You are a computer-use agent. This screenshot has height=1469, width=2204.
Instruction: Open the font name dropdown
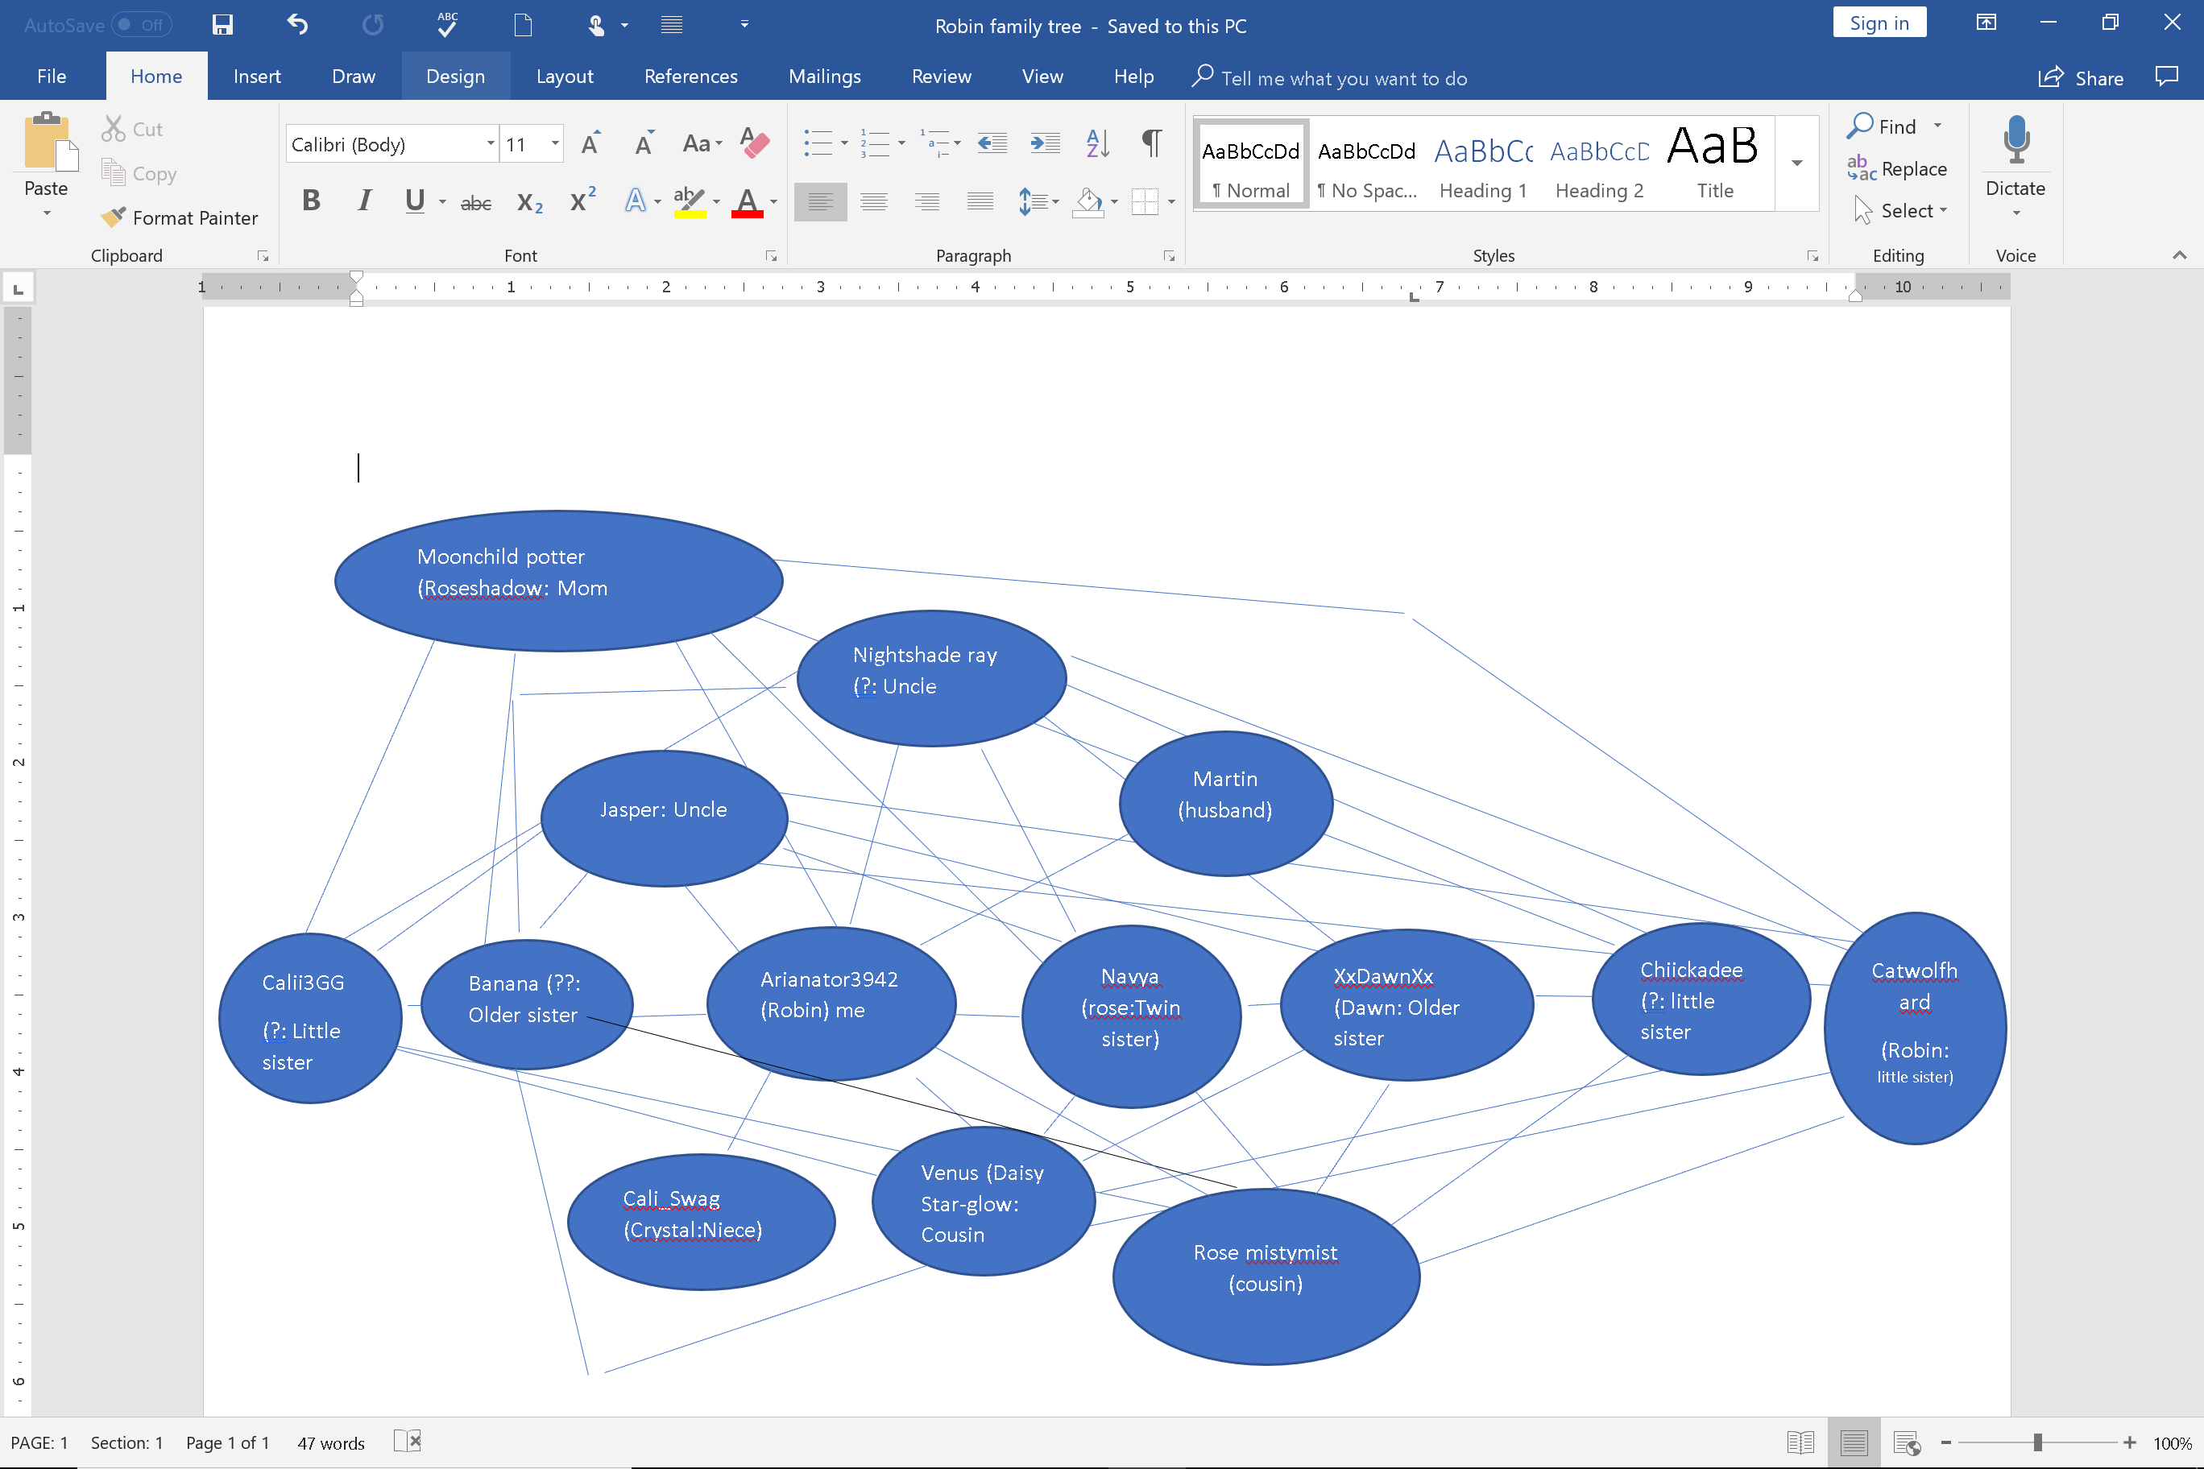490,144
